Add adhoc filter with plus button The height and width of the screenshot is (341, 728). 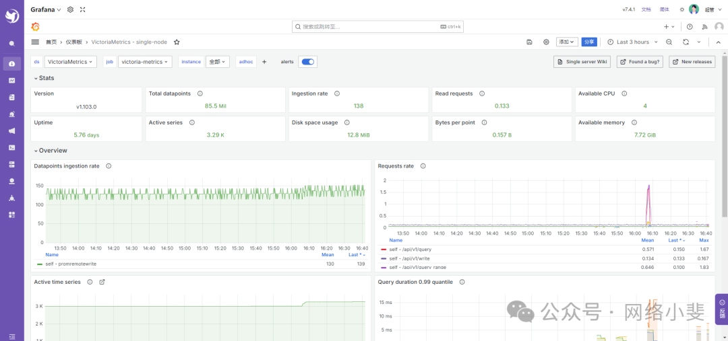(265, 62)
